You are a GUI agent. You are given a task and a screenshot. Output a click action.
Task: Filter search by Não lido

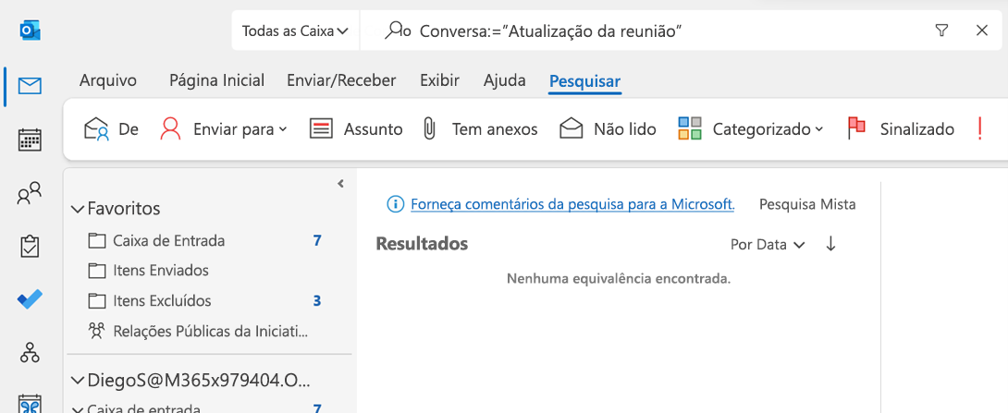[608, 129]
